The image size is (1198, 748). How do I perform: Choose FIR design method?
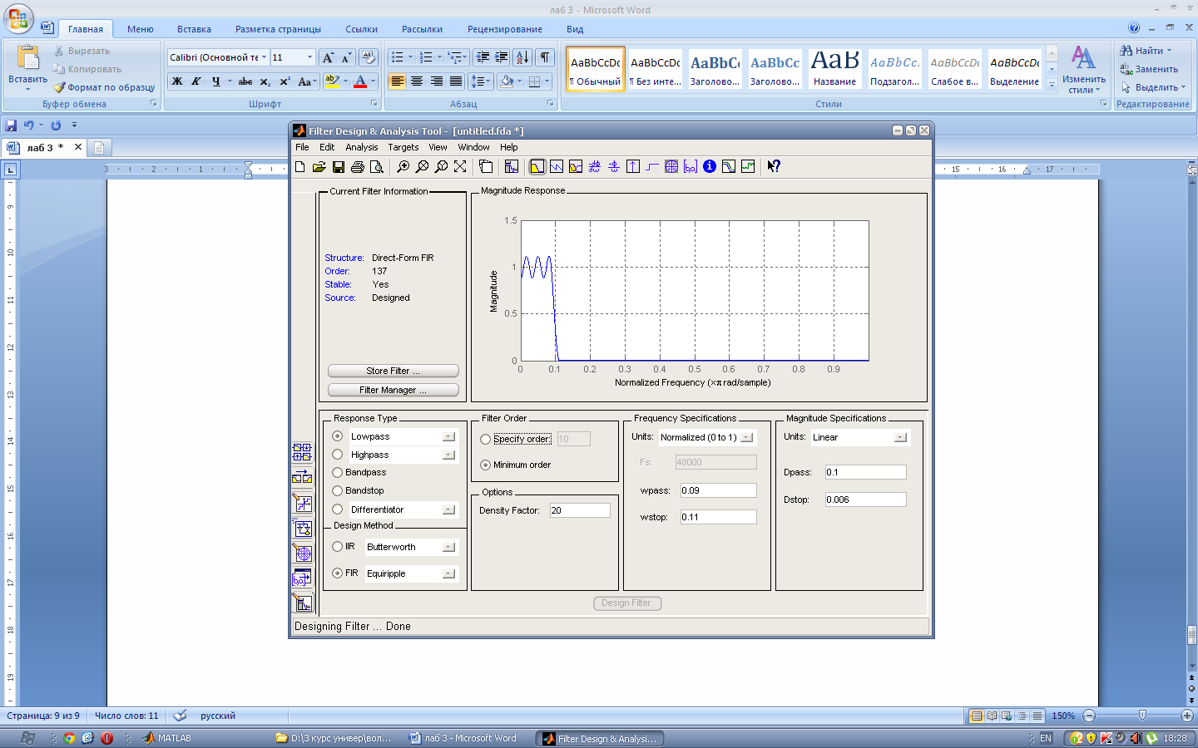pos(338,573)
